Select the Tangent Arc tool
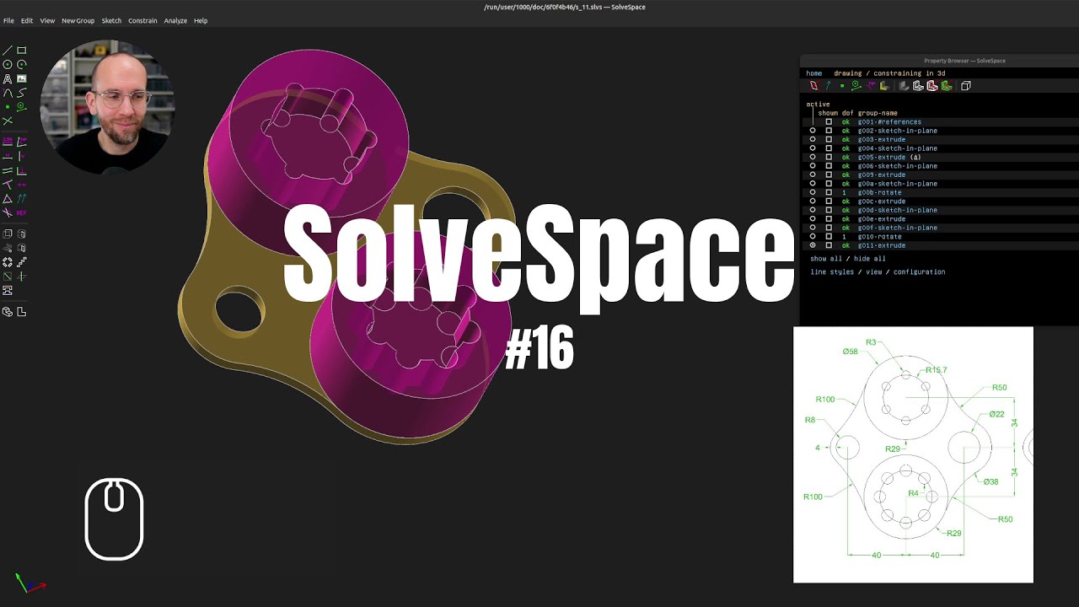1079x607 pixels. click(x=8, y=93)
